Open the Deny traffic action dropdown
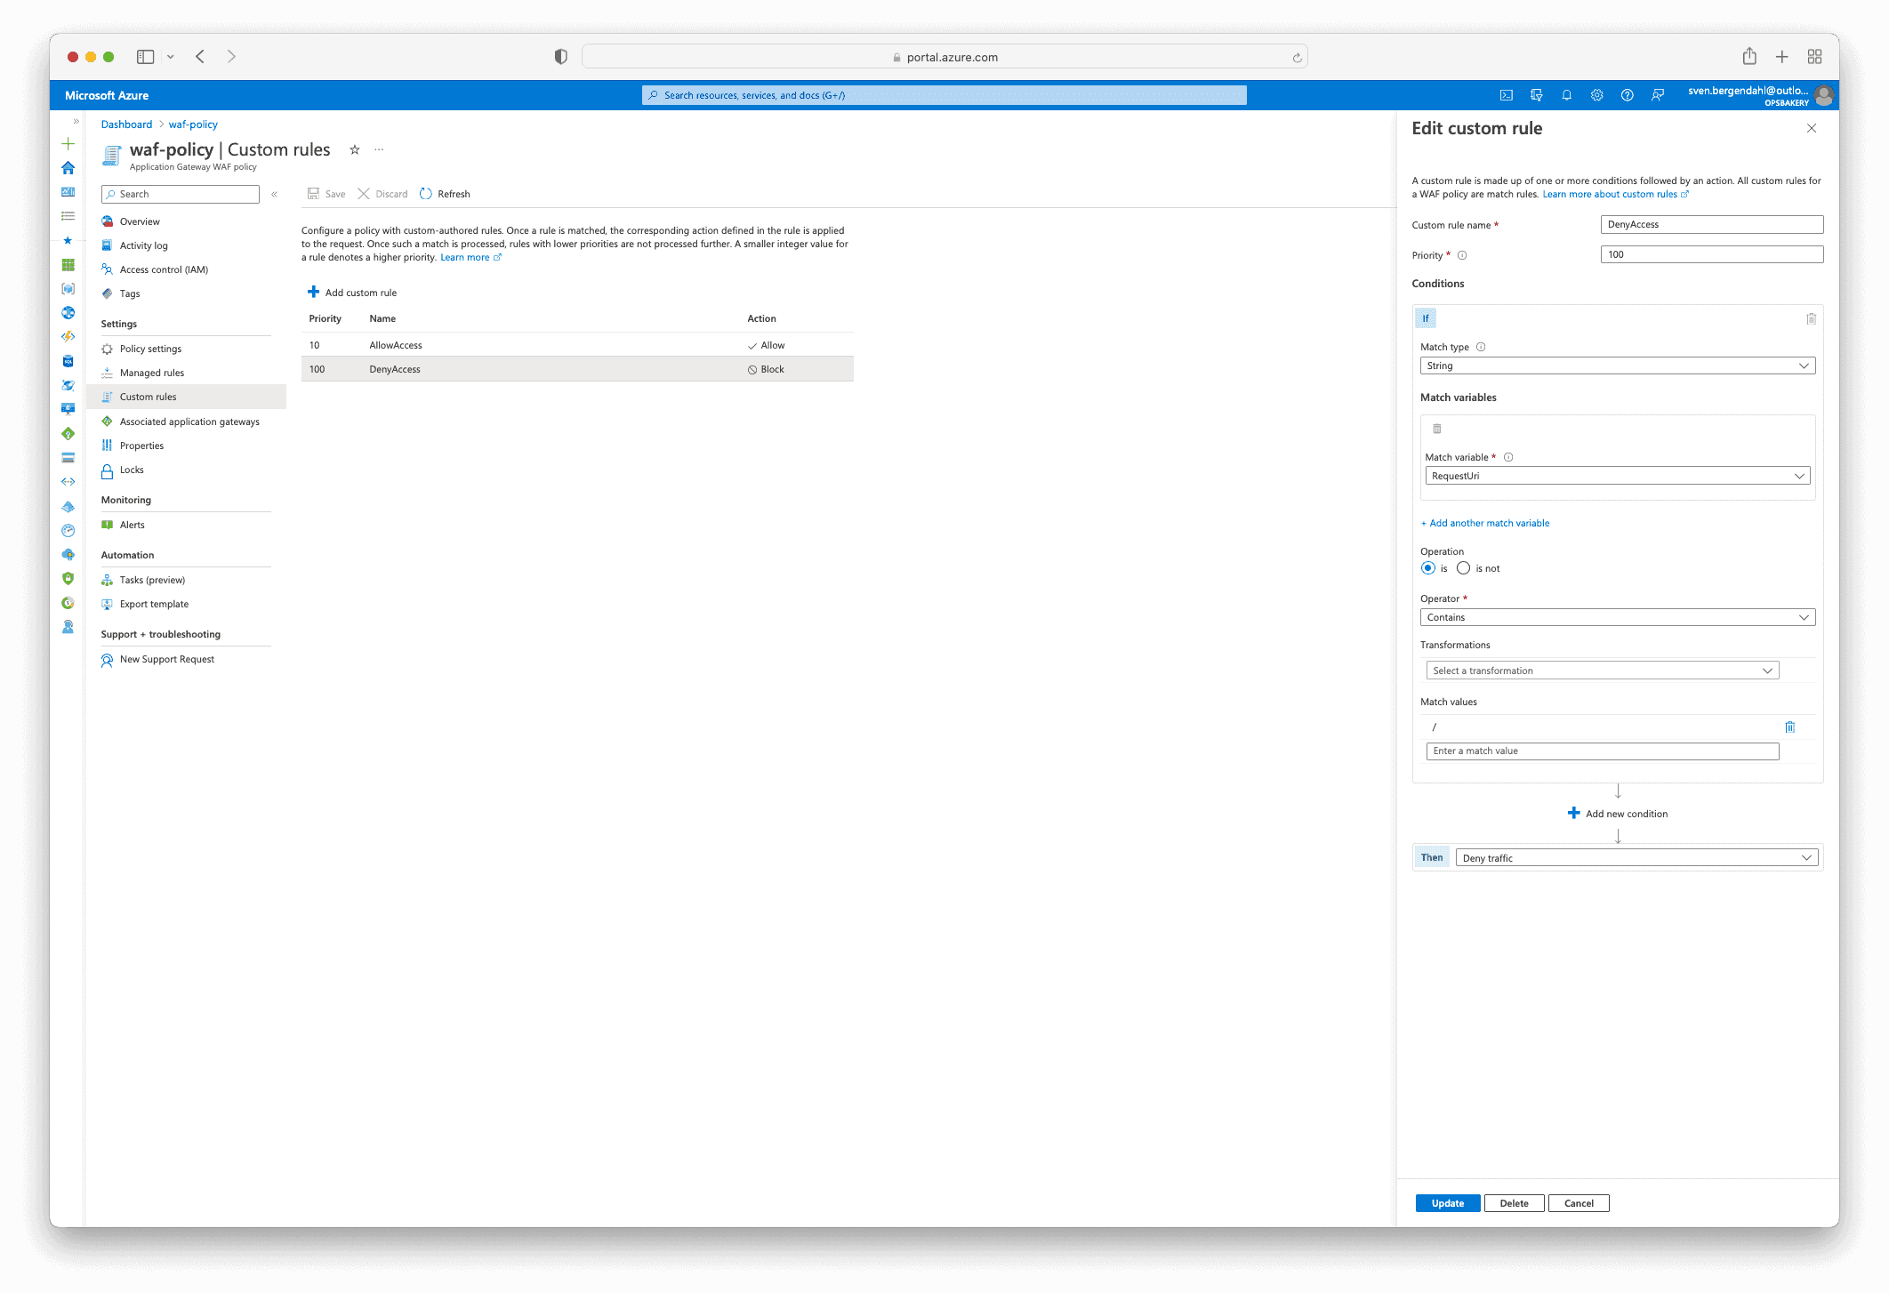1889x1293 pixels. click(x=1636, y=858)
